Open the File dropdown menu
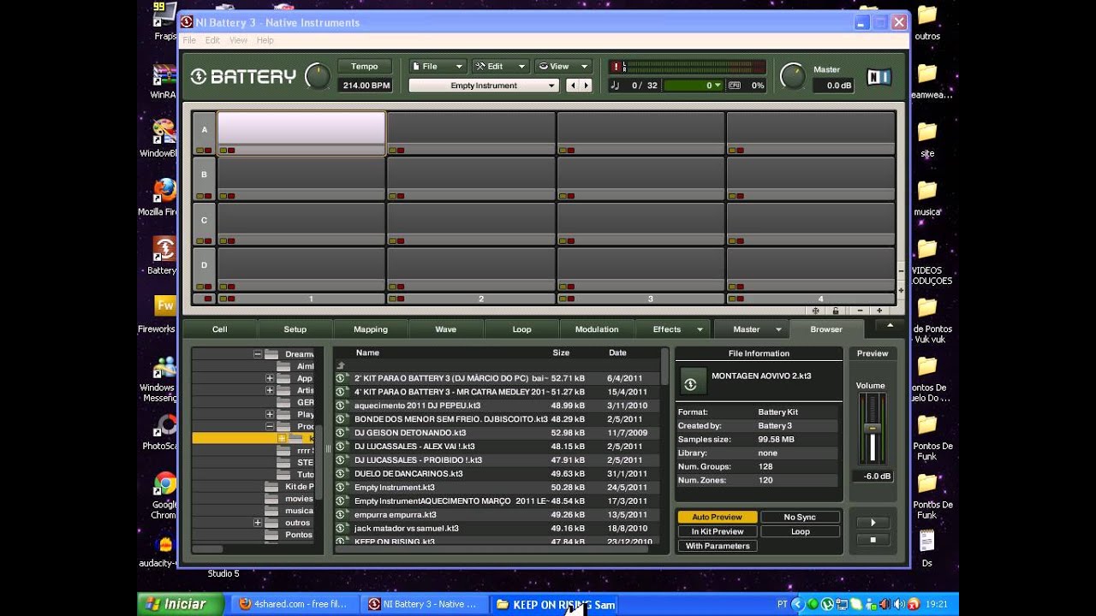 pyautogui.click(x=437, y=66)
